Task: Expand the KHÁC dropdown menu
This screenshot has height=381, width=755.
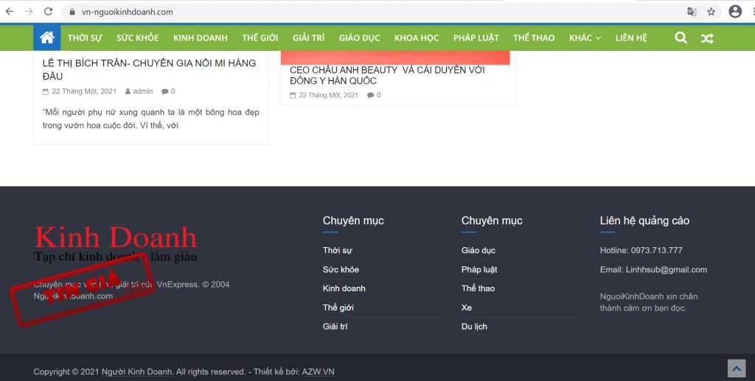Action: pos(585,38)
